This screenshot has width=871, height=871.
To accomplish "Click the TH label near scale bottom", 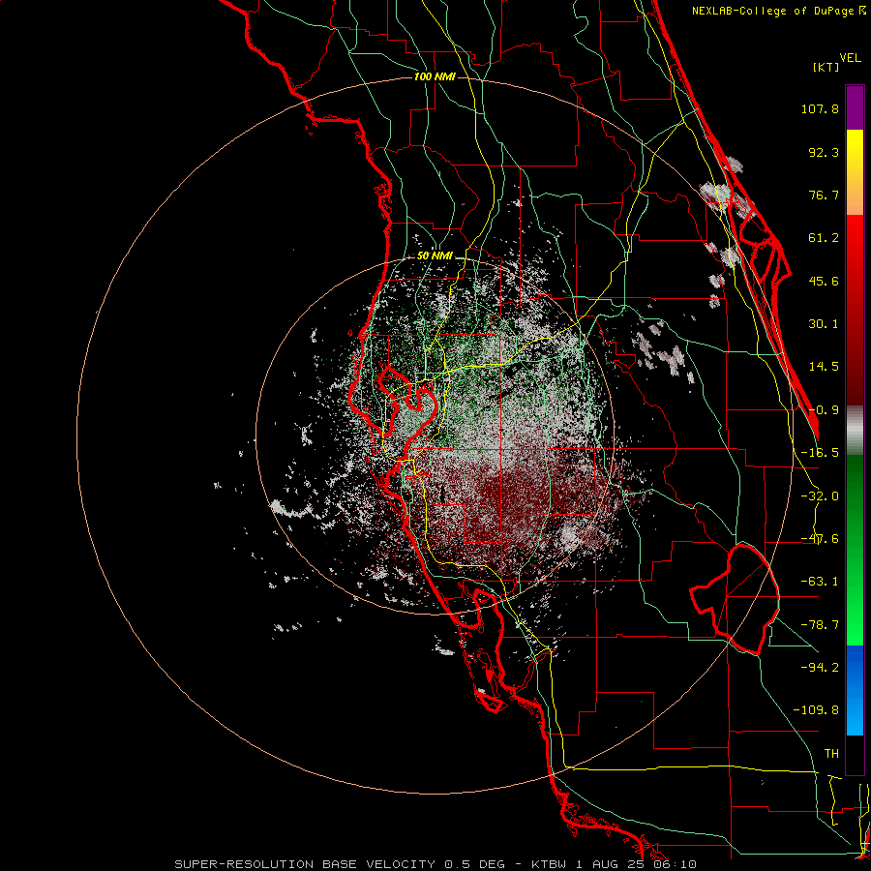I will (x=831, y=753).
